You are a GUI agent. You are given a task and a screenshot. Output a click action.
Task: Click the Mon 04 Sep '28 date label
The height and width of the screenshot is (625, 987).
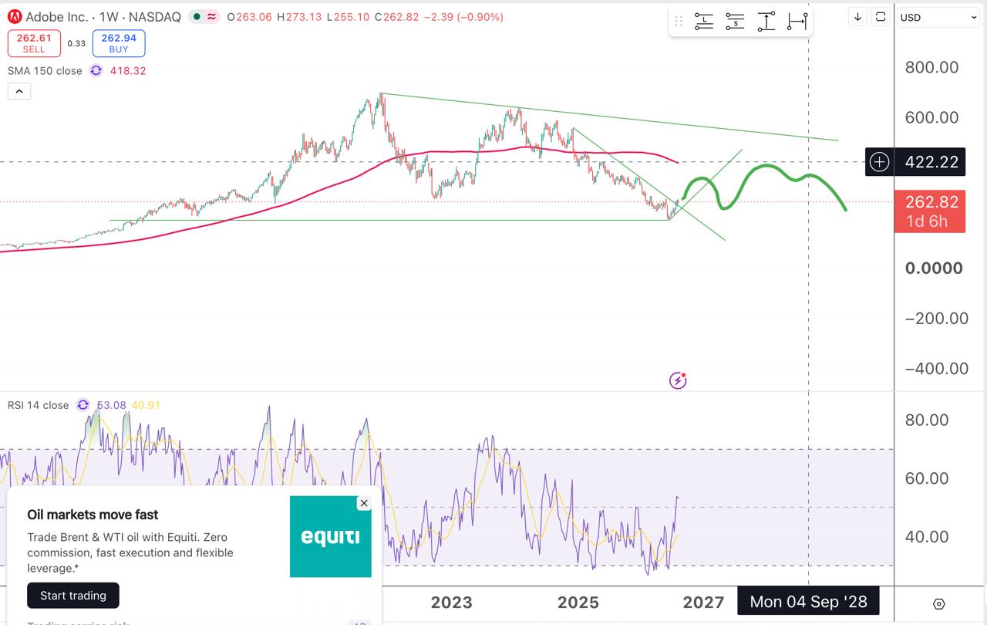(x=808, y=602)
